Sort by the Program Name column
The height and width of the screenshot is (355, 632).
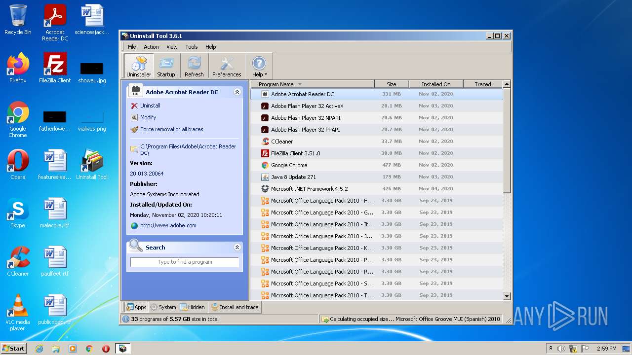pyautogui.click(x=312, y=84)
